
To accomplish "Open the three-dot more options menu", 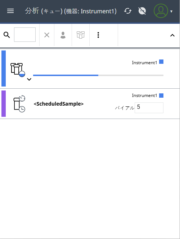I will point(98,35).
